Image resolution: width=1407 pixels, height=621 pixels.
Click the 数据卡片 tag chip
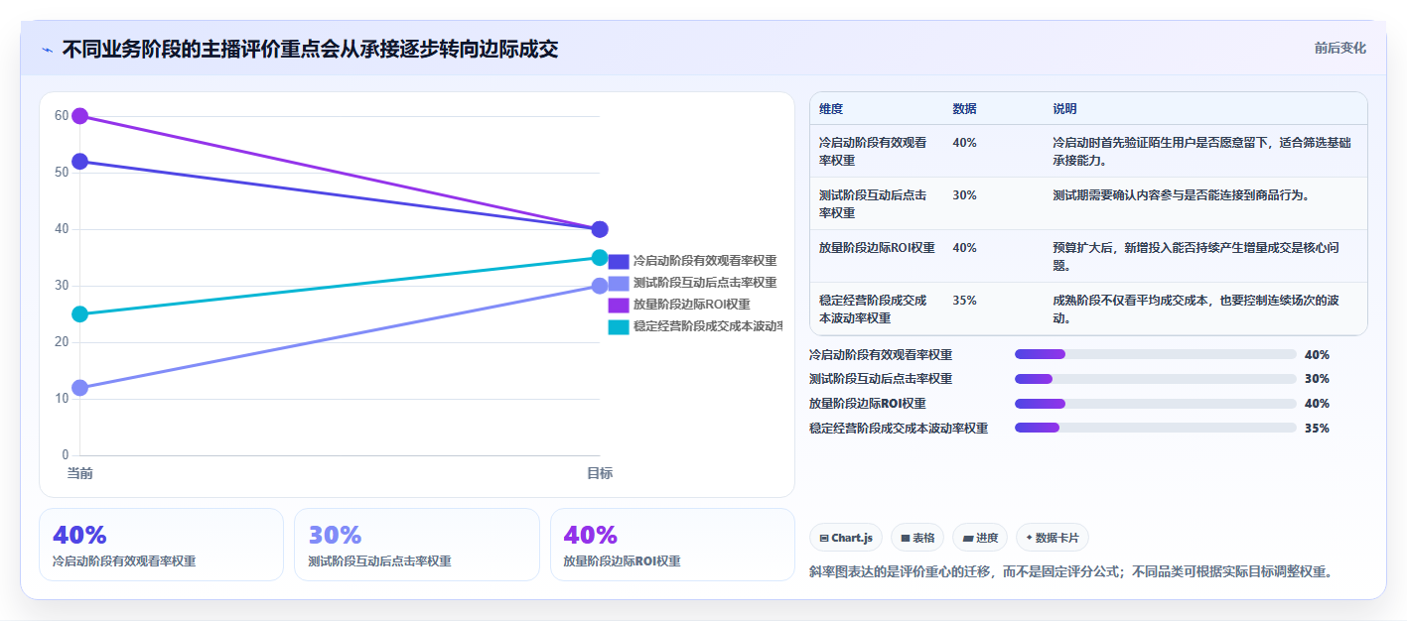click(1052, 538)
